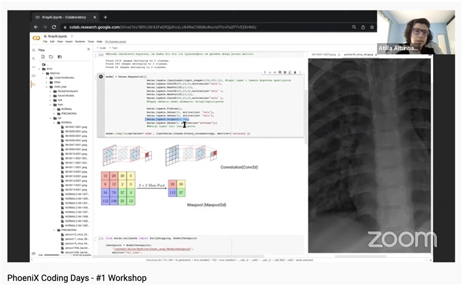Open the table of contents sidebar icon
The height and width of the screenshot is (285, 462).
[33, 50]
